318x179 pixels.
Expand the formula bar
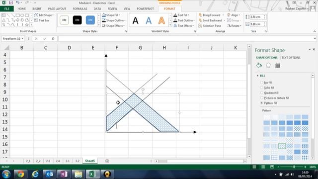click(315, 38)
